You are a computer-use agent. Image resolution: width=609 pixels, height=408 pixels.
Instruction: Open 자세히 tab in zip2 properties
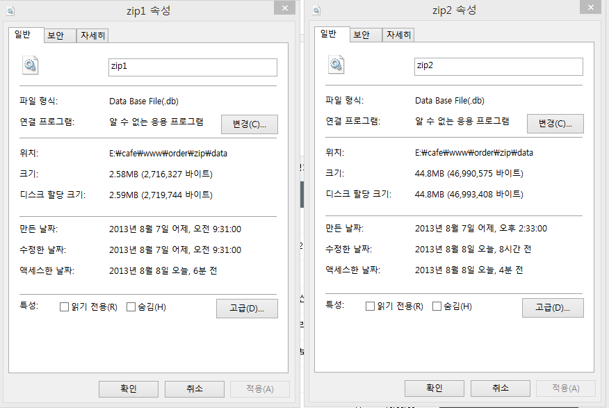(x=398, y=35)
